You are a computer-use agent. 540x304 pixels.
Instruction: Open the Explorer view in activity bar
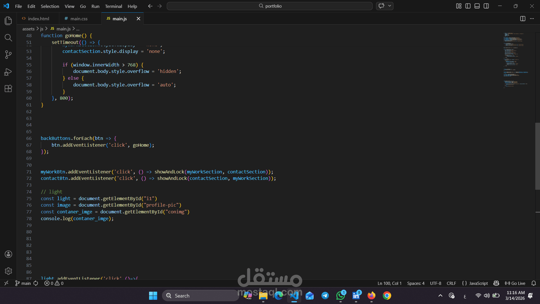[8, 21]
